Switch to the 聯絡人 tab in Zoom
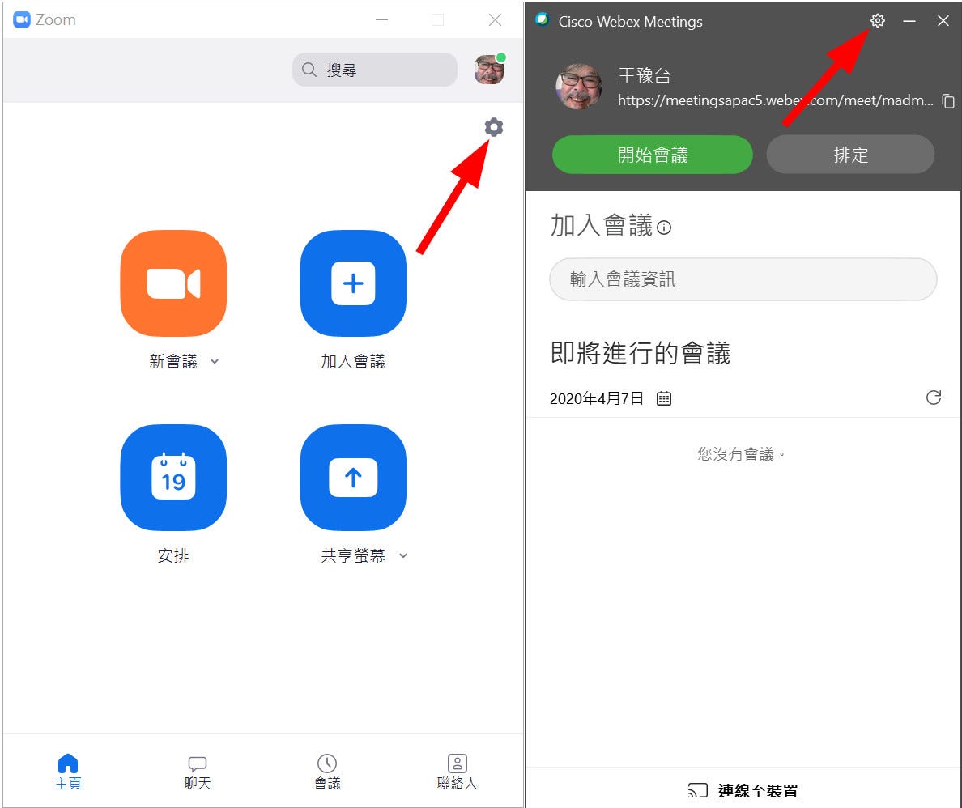The width and height of the screenshot is (962, 808). [x=457, y=772]
